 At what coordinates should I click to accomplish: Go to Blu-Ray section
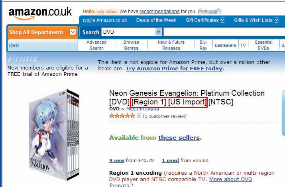(203, 45)
